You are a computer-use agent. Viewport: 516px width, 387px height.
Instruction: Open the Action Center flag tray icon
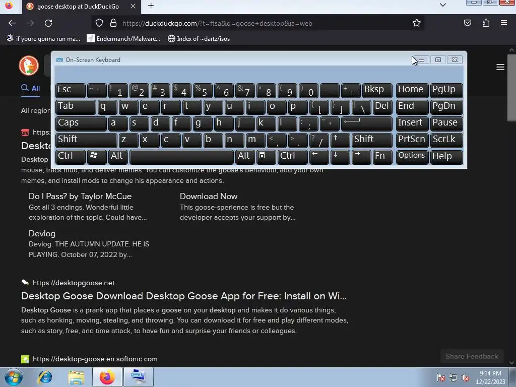[440, 378]
